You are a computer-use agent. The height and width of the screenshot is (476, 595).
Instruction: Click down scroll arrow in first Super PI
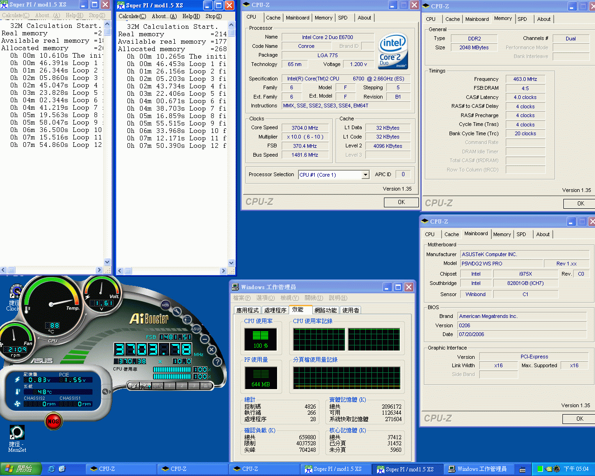(x=107, y=262)
